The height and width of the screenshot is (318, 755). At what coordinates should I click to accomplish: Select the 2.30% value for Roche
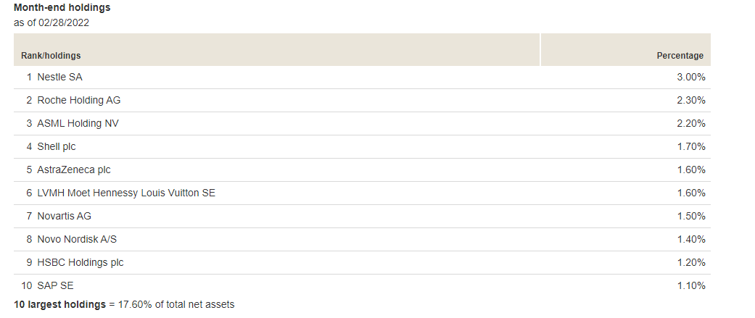690,101
